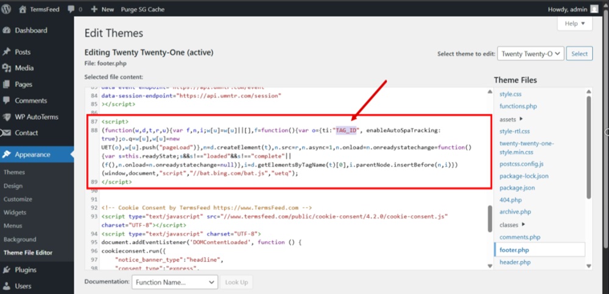609x294 pixels.
Task: Open style-rtl.css in Theme Files
Action: point(515,131)
